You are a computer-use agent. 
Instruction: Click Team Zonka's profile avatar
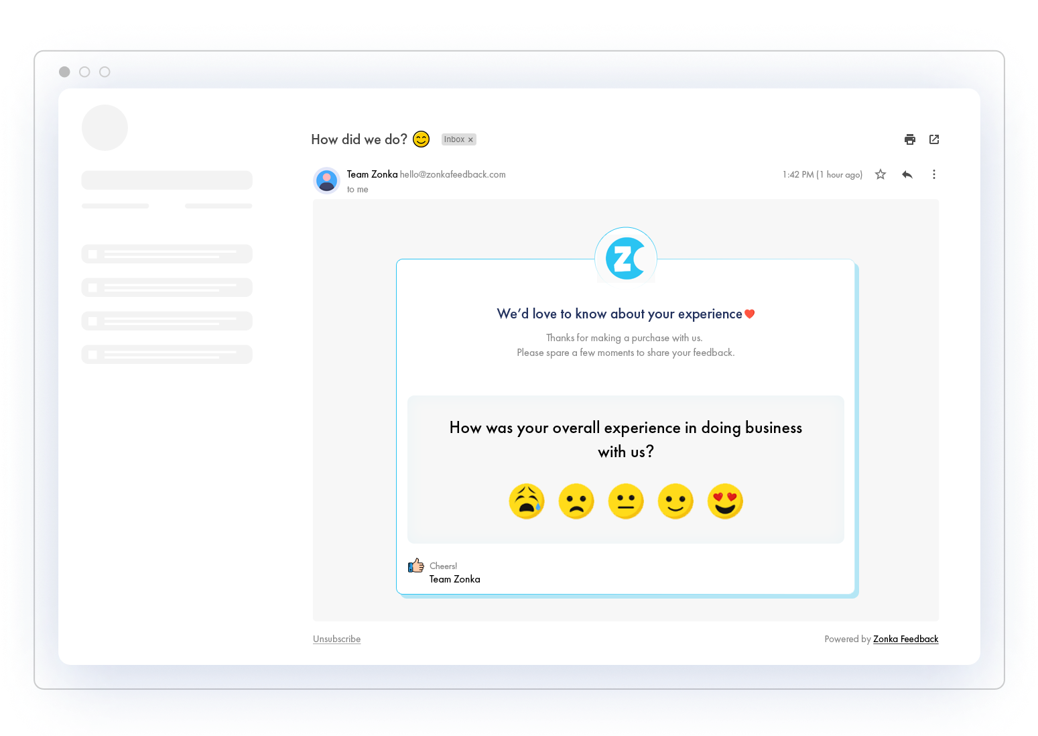click(326, 180)
